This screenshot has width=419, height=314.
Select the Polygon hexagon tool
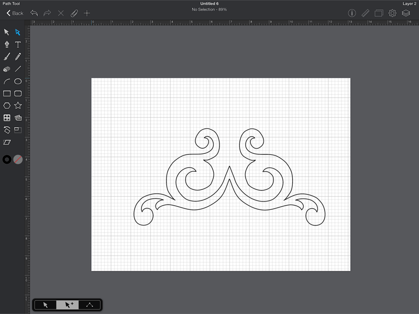(x=7, y=106)
